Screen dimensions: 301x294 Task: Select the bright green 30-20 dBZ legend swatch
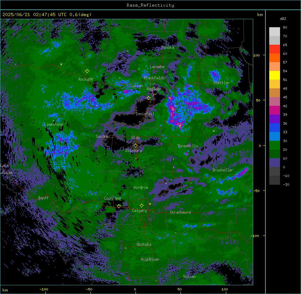click(274, 145)
